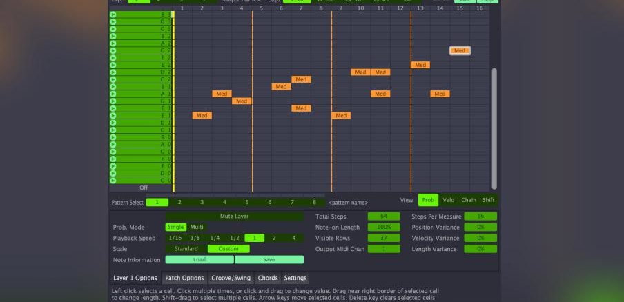Set playback speed to 1/2
Screen dimensions: 624x302
click(x=235, y=238)
